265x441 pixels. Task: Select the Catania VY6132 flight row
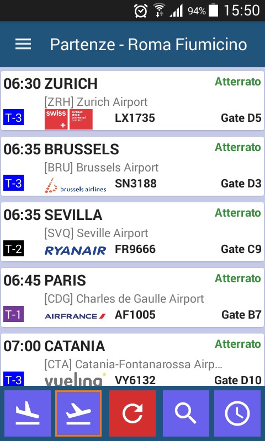coord(132,359)
